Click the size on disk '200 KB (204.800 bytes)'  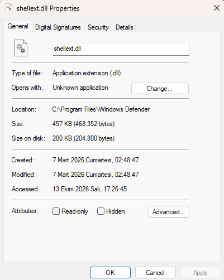[83, 138]
